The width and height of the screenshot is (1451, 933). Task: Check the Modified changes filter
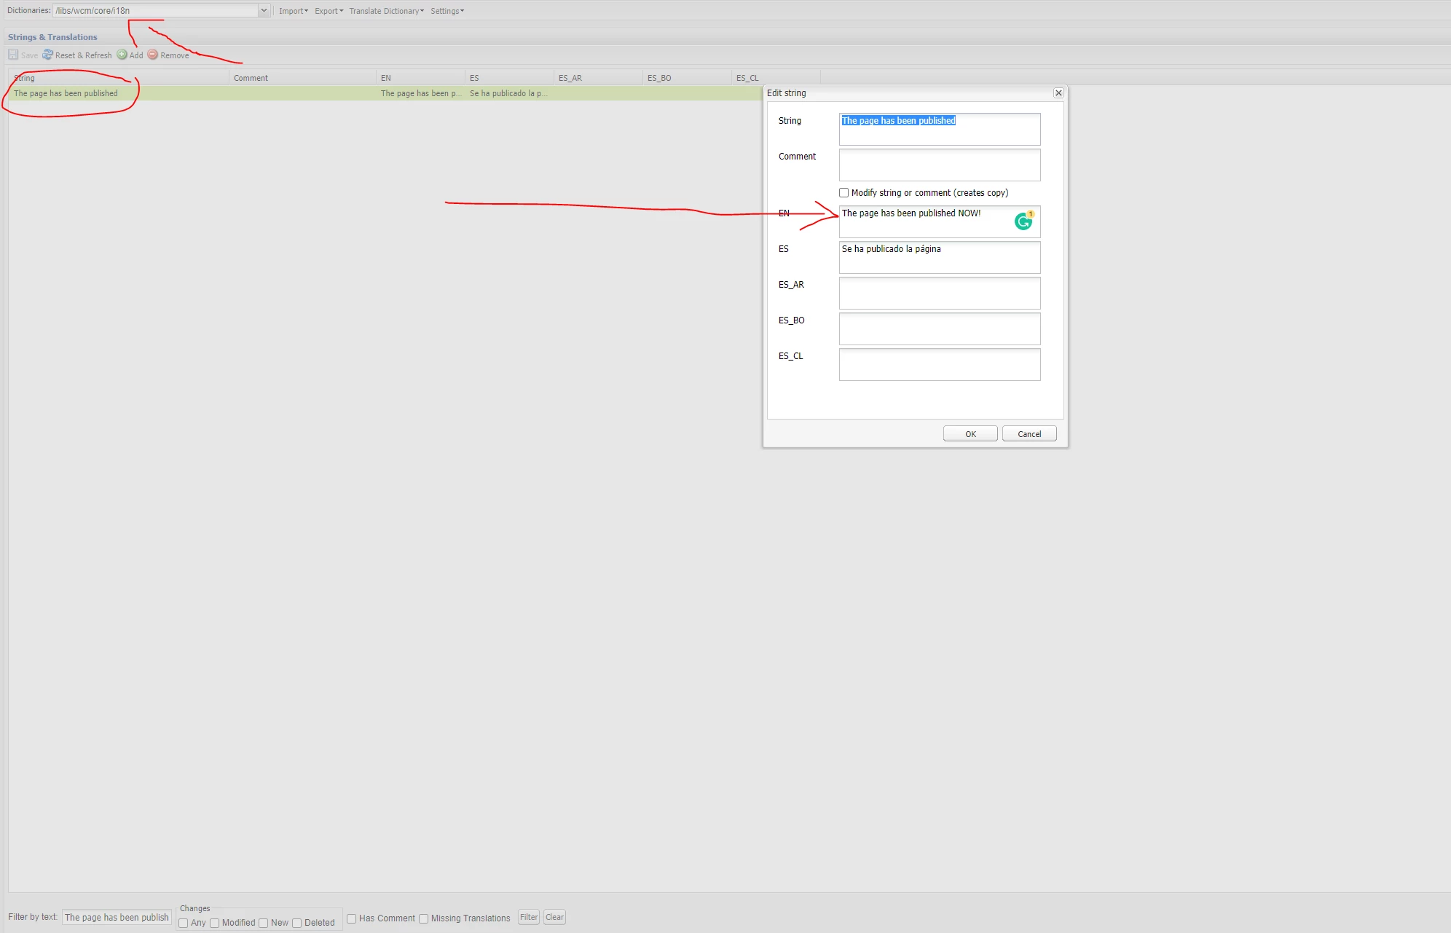(215, 923)
